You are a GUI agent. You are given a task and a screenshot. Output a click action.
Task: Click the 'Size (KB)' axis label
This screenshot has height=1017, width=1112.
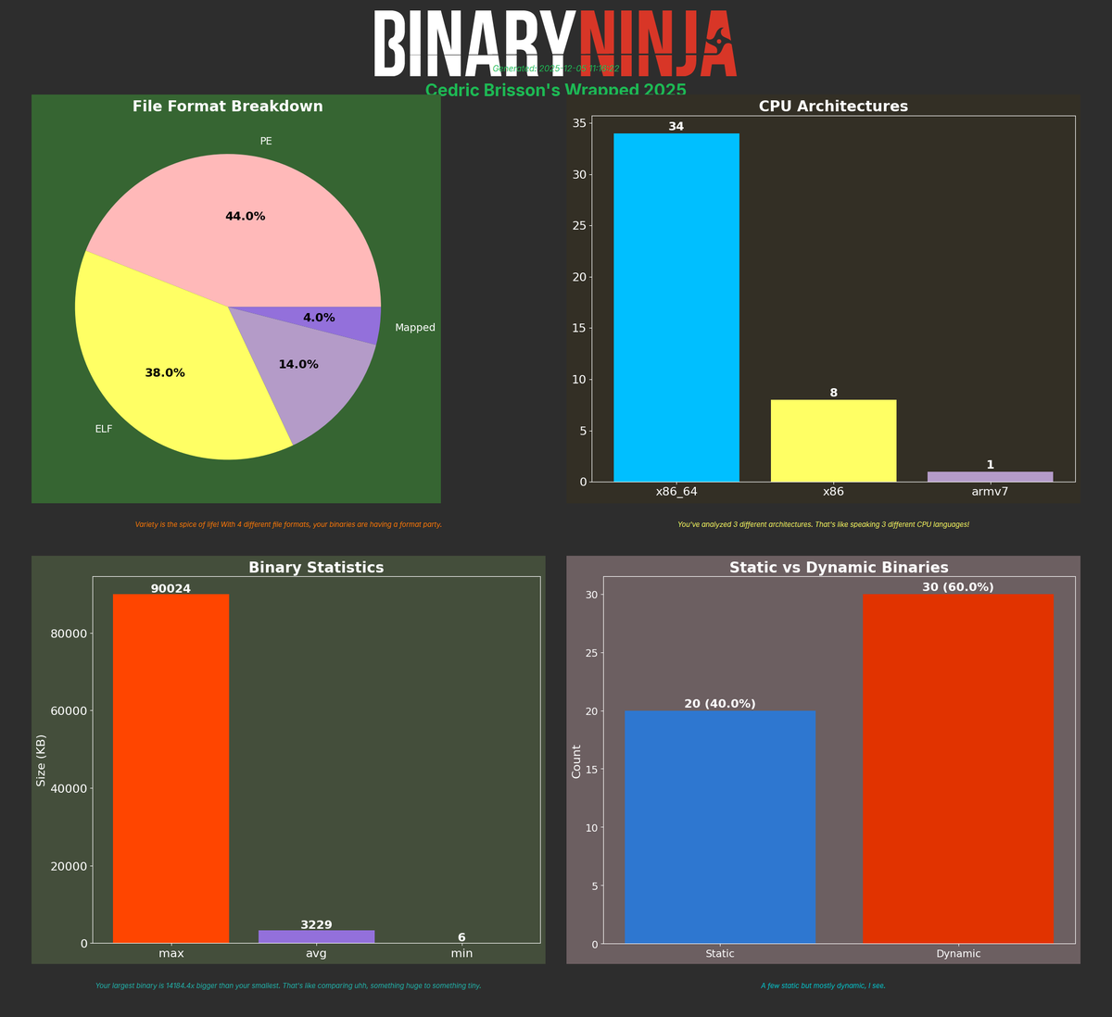[x=41, y=760]
